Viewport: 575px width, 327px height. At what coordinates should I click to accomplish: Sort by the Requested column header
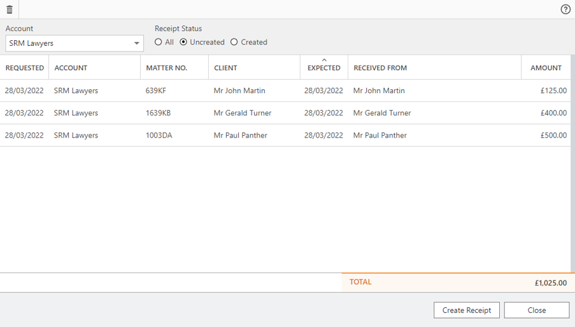coord(24,68)
